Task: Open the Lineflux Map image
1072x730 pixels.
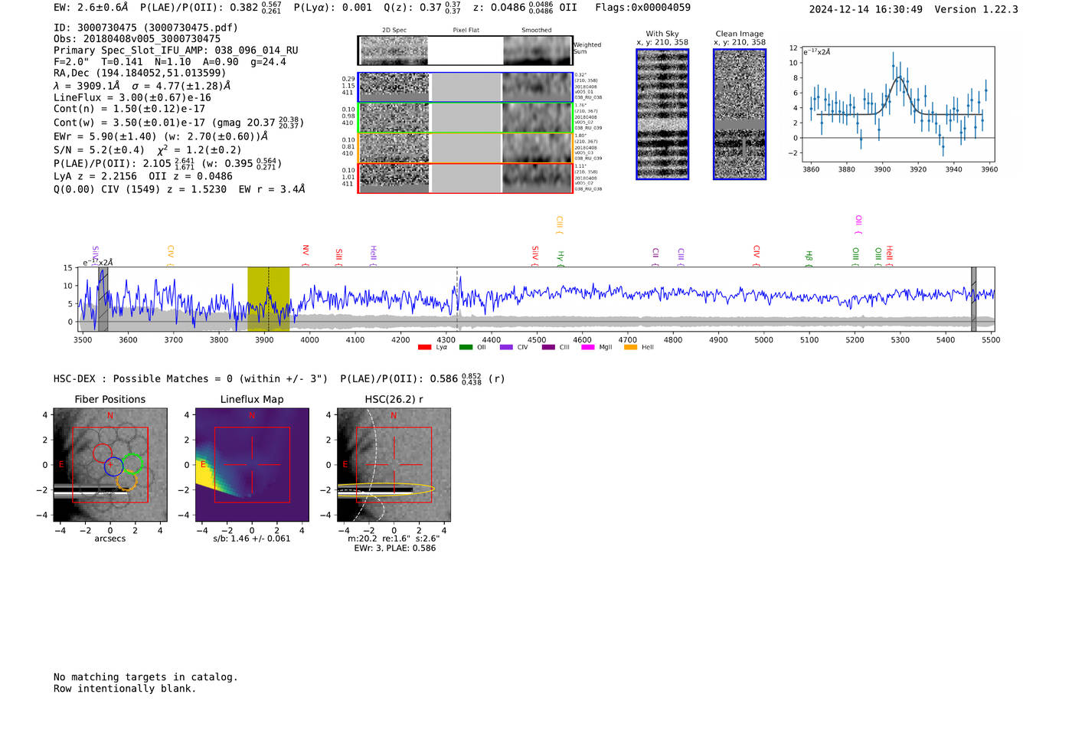Action: point(252,465)
